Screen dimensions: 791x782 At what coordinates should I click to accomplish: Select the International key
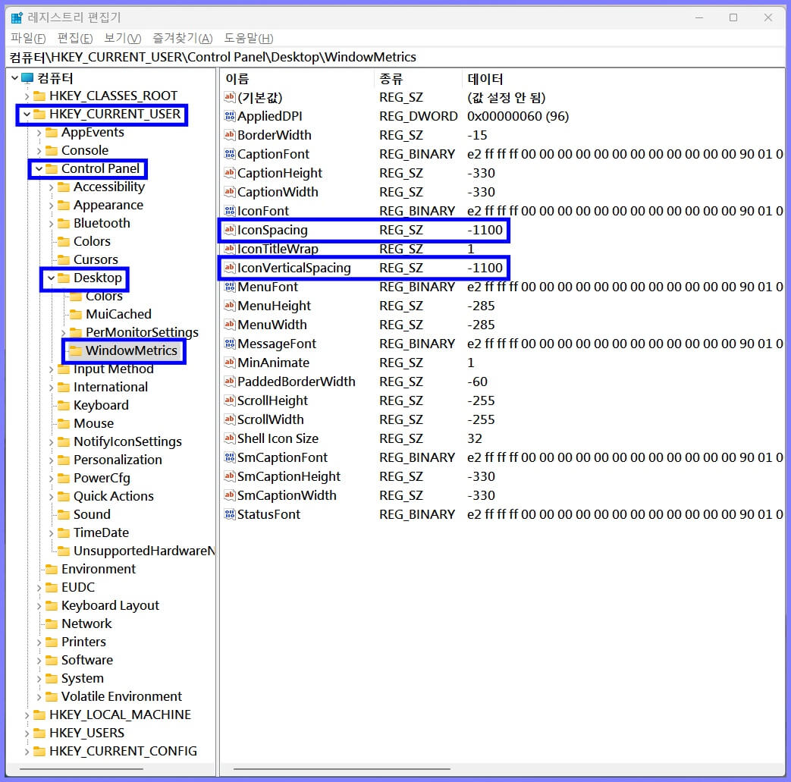coord(111,387)
